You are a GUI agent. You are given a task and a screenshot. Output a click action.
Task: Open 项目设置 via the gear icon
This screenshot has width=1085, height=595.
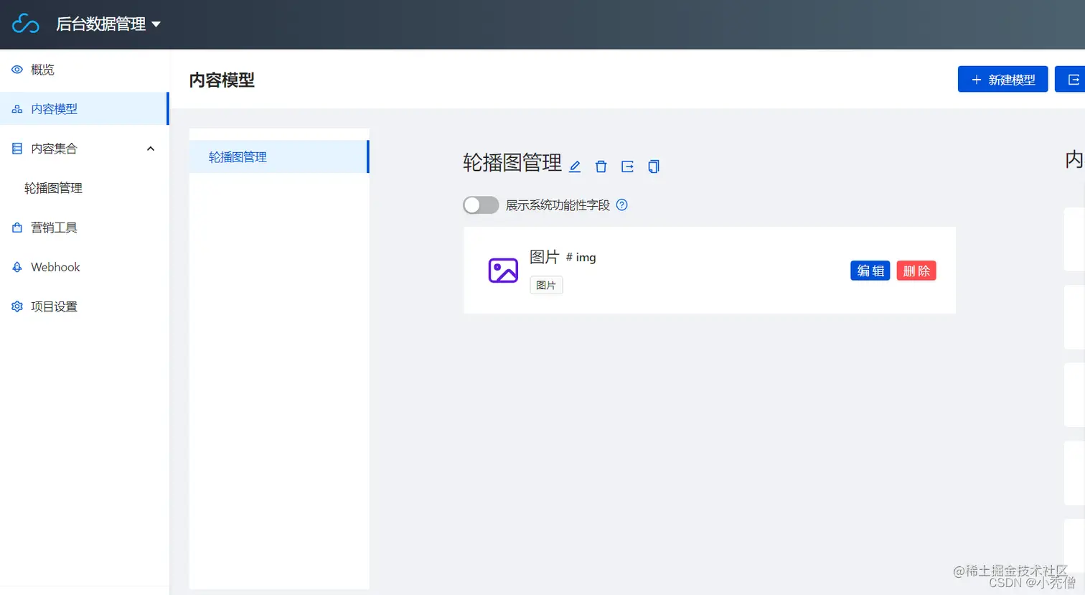coord(17,306)
